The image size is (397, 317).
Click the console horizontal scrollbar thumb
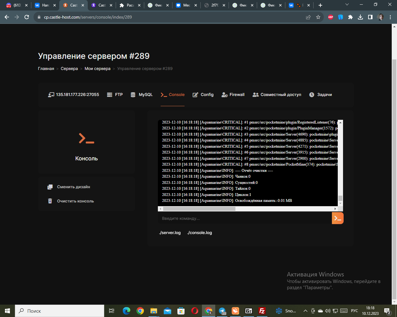(x=199, y=209)
